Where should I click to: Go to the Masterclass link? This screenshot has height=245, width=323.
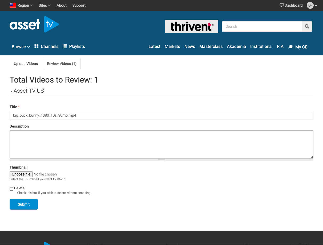tap(211, 46)
